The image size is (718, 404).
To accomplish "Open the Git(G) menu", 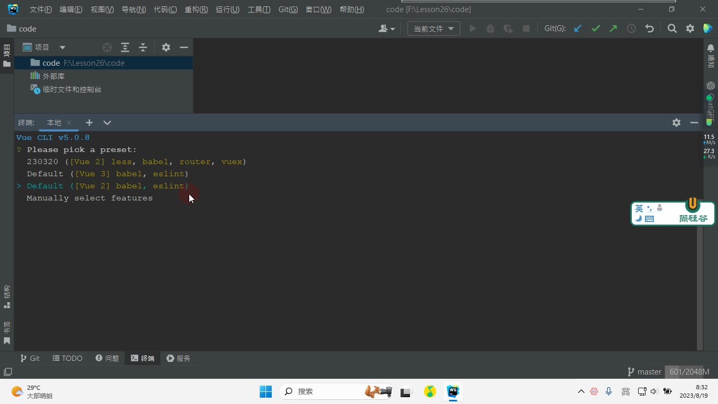I will [x=288, y=9].
